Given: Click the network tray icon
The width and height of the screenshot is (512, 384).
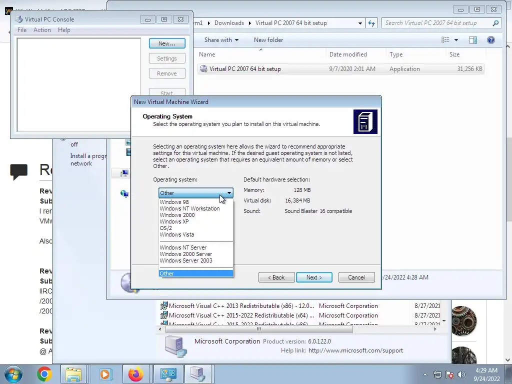Looking at the screenshot, I should [437, 374].
